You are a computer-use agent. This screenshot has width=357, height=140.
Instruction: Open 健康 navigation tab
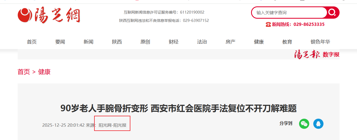coord(259,42)
